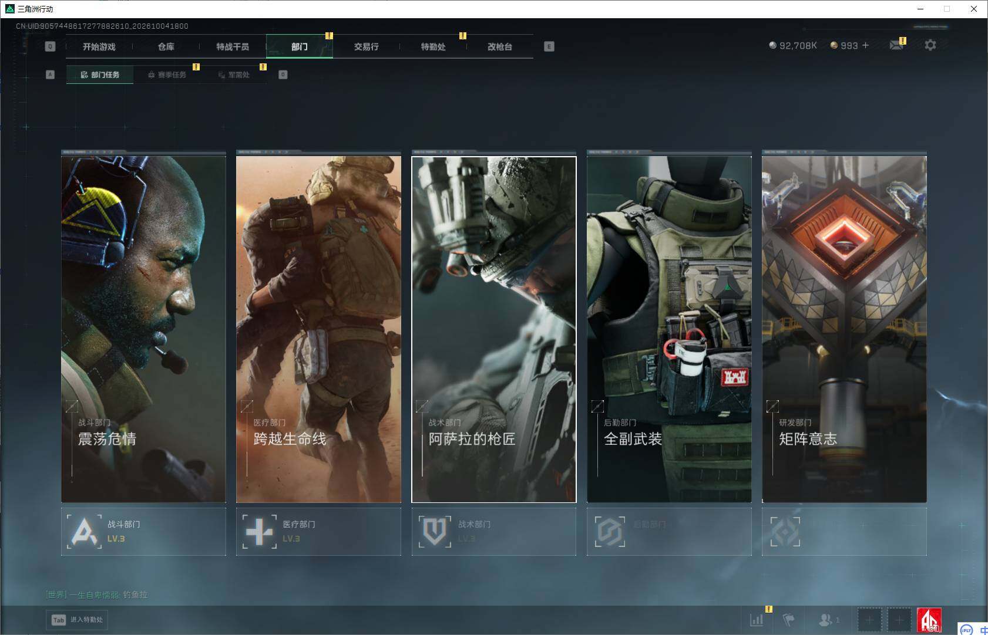Screen dimensions: 988x635
Task: Open the settings gear icon
Action: pyautogui.click(x=930, y=45)
